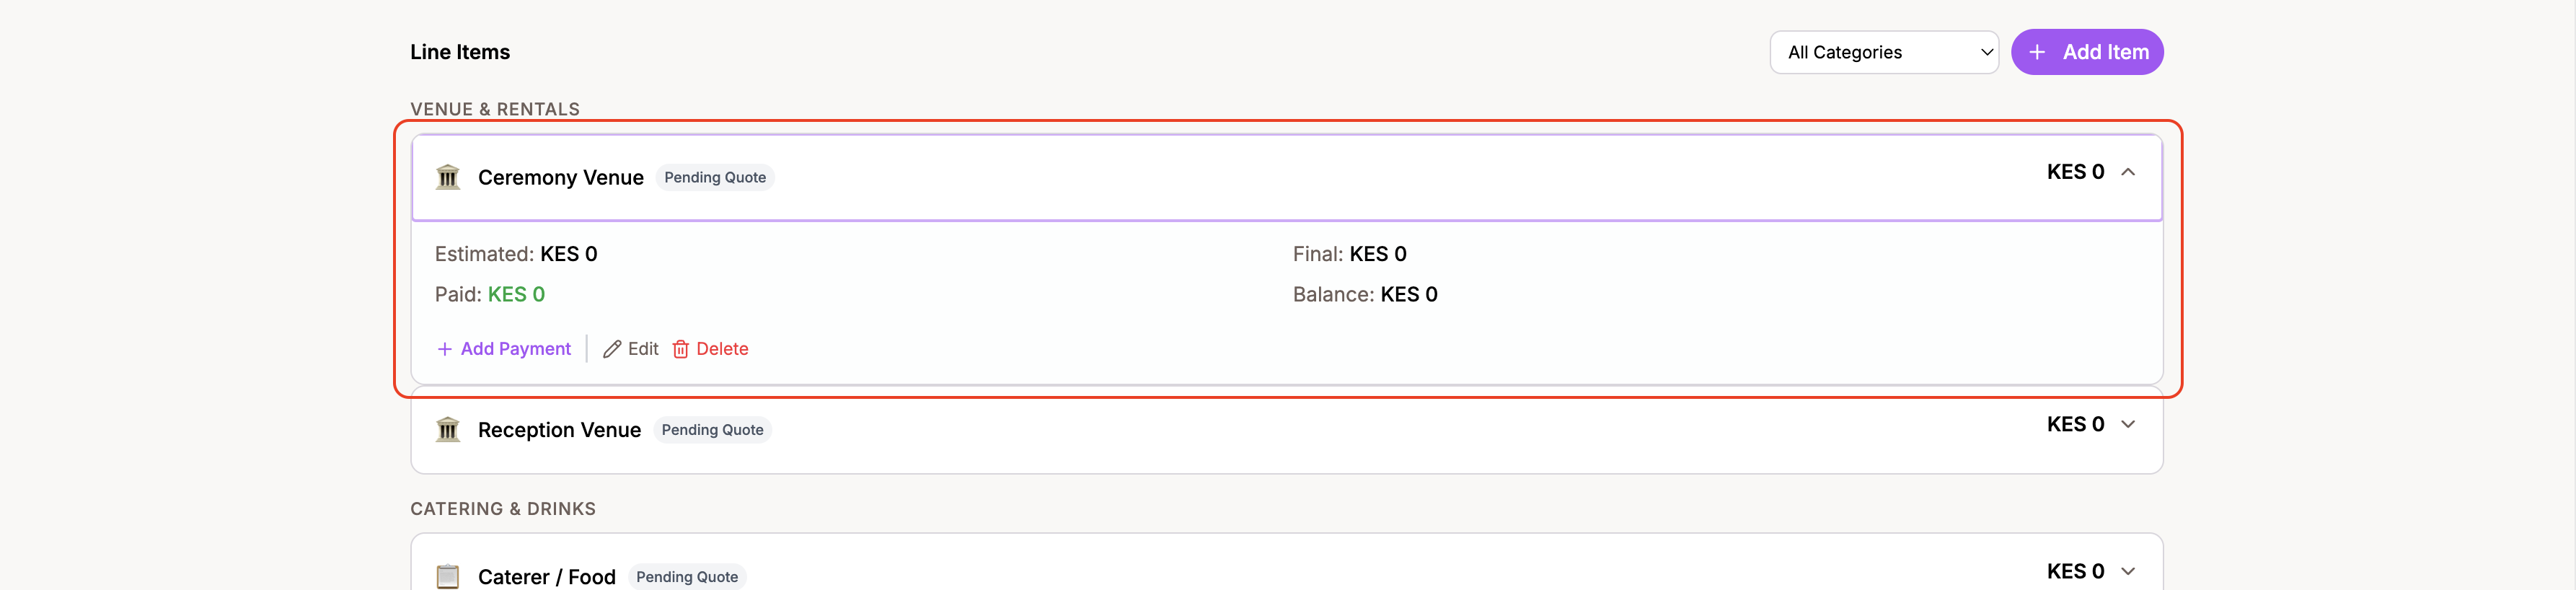The height and width of the screenshot is (590, 2576).
Task: Click the Reception Venue bank icon
Action: pyautogui.click(x=448, y=429)
